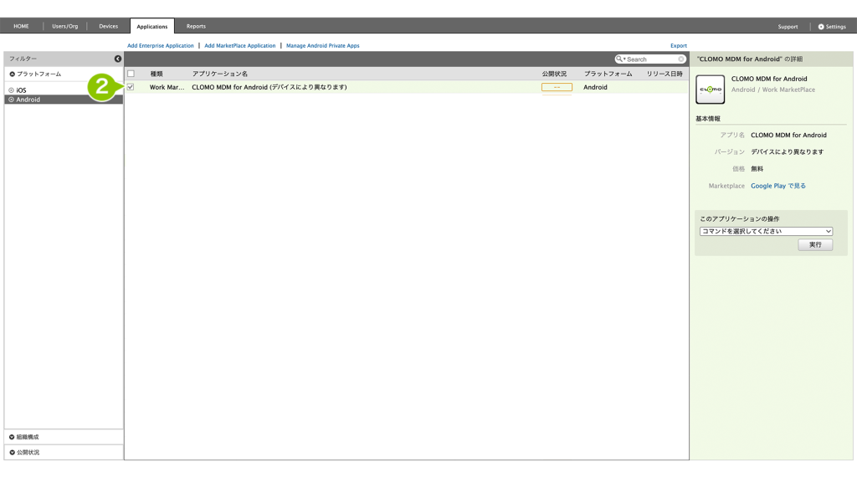
Task: Click Add Enterprise Application link
Action: pyautogui.click(x=160, y=46)
